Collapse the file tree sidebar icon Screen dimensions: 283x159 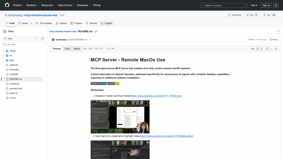pos(5,31)
